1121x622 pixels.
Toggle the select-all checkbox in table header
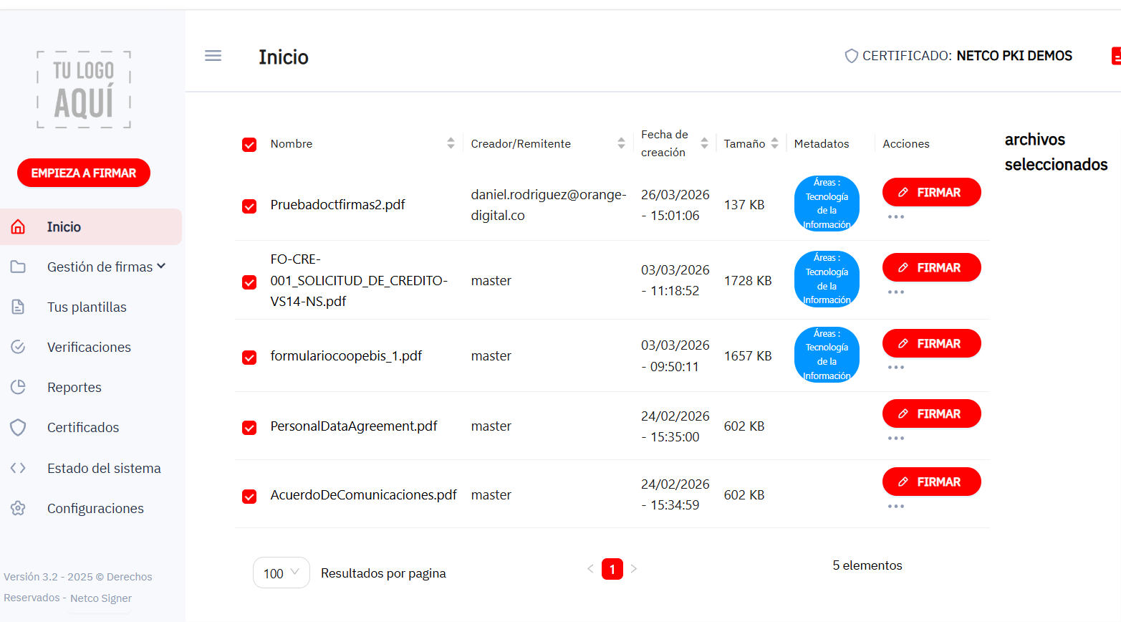tap(249, 145)
